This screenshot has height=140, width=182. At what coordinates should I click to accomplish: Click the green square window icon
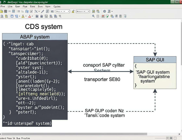tap(107, 16)
